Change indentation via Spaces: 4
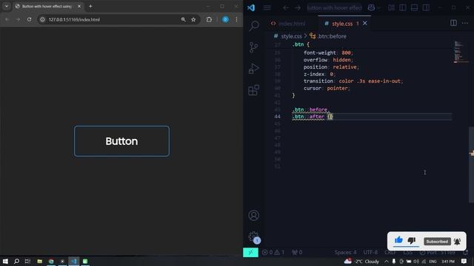Image resolution: width=474 pixels, height=266 pixels. (x=345, y=252)
